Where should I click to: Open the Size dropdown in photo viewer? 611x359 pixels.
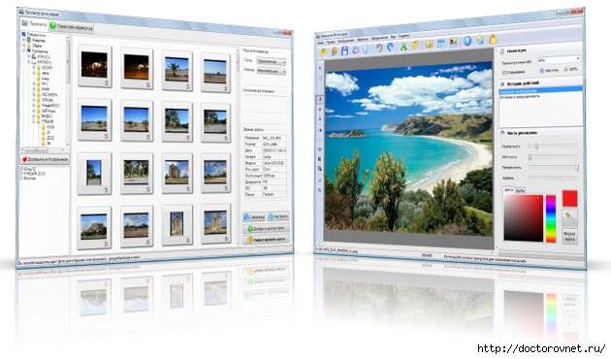pyautogui.click(x=272, y=72)
